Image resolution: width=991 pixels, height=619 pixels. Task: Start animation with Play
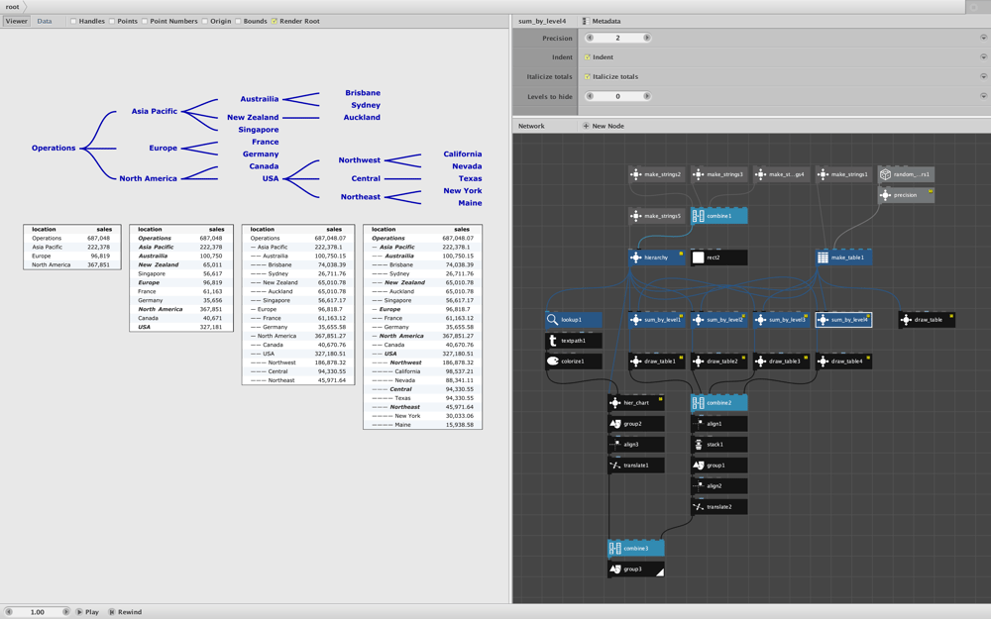point(88,612)
